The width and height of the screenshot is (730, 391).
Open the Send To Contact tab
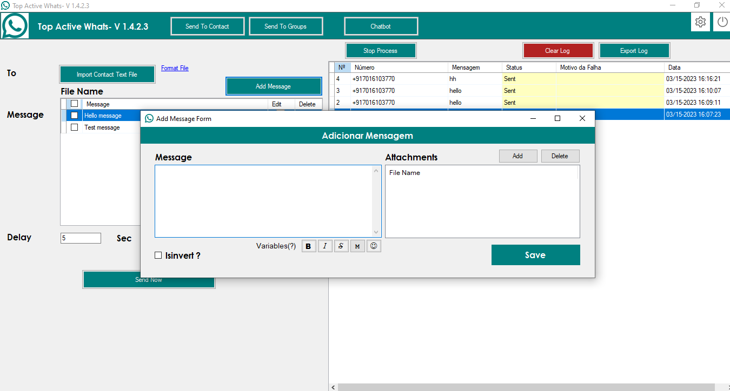pos(208,26)
